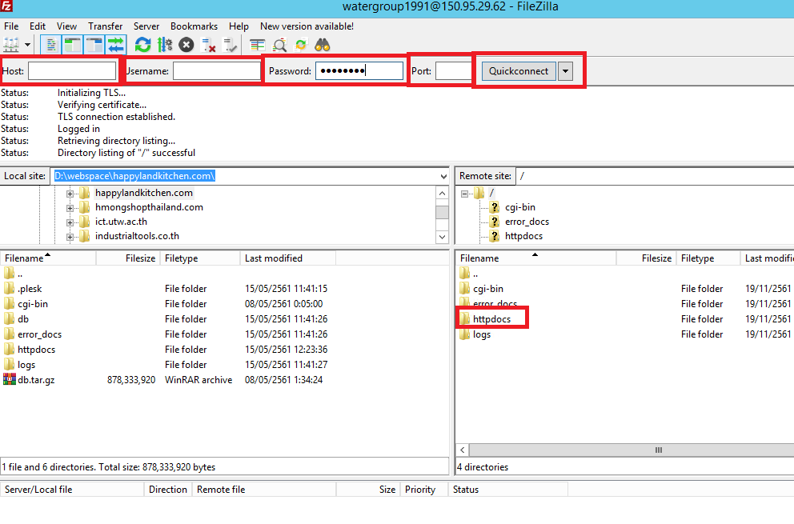
Task: Open the File menu
Action: coord(11,26)
